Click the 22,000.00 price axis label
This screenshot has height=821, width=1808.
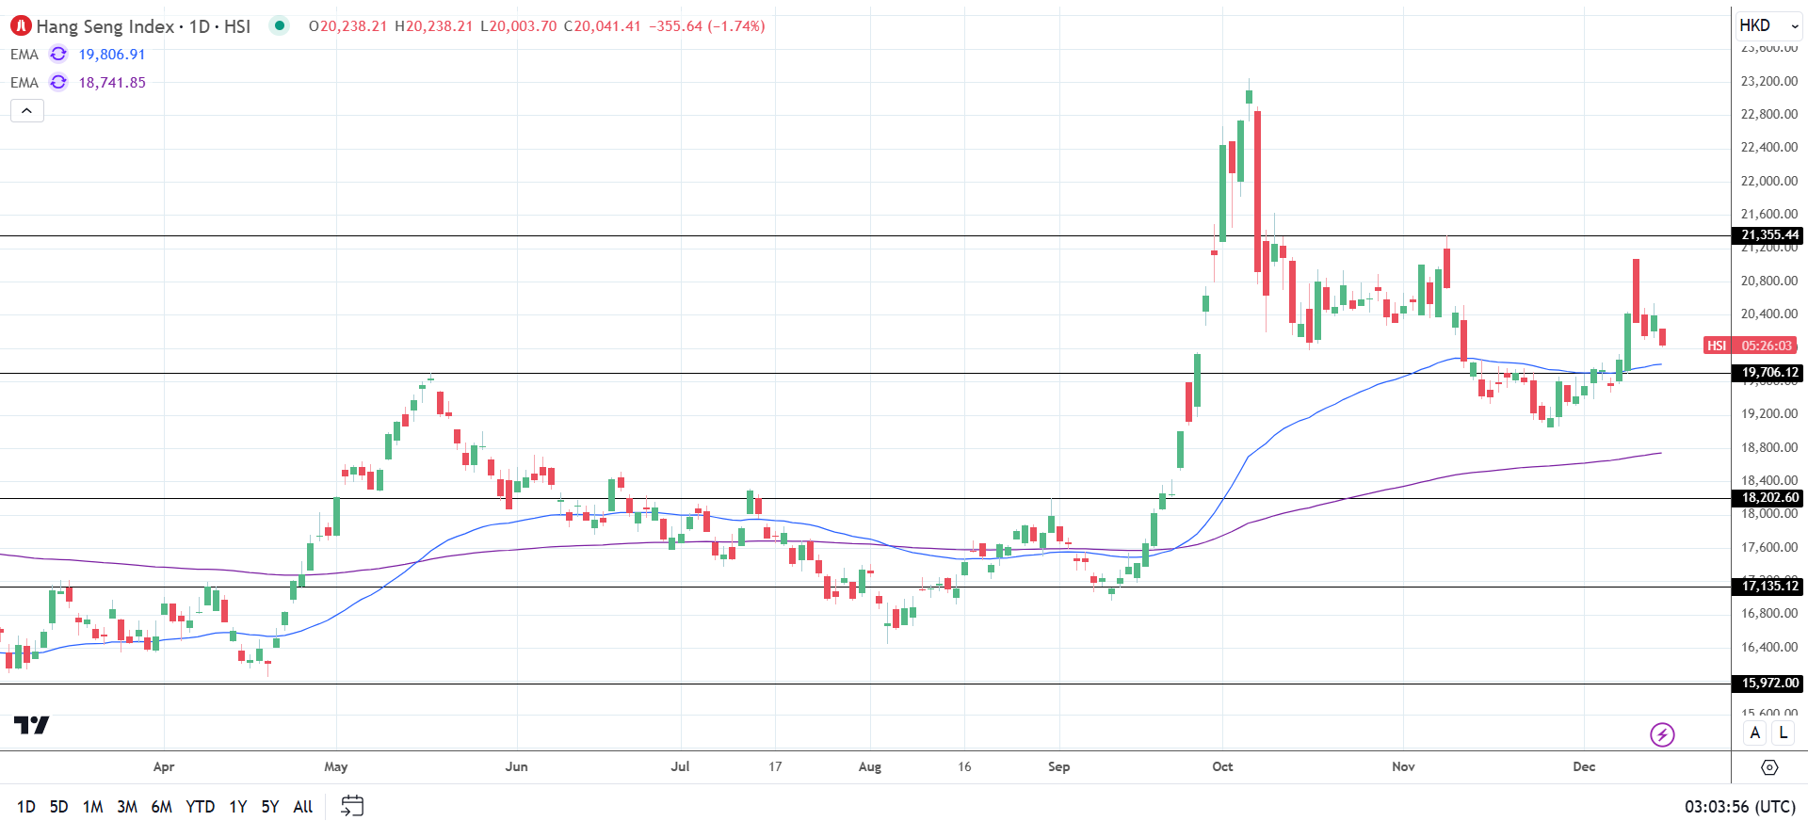[1769, 181]
